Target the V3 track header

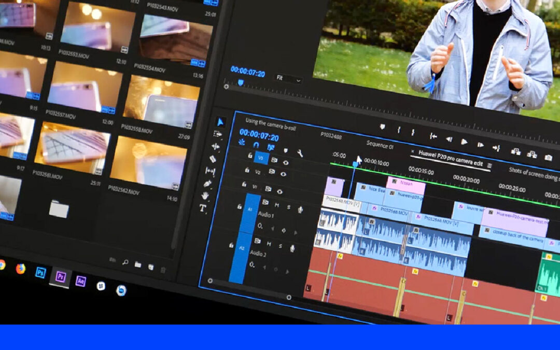(261, 158)
